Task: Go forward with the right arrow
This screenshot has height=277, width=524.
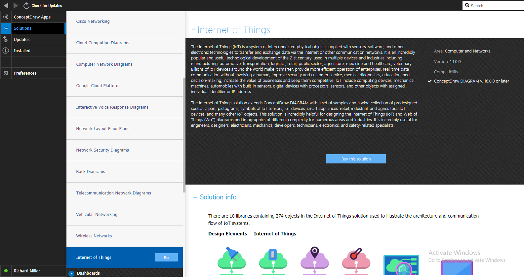Action: (x=16, y=6)
